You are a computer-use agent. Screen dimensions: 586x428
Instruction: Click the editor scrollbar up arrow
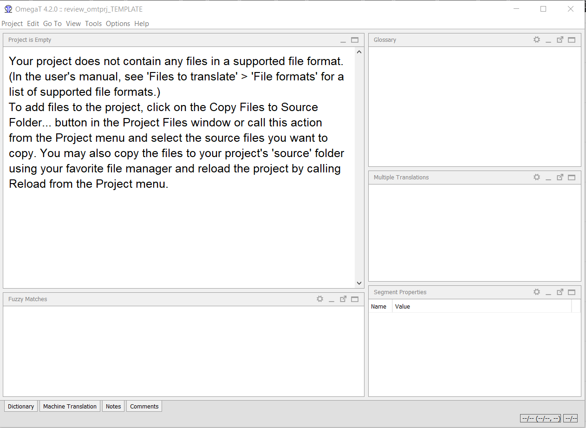(359, 52)
